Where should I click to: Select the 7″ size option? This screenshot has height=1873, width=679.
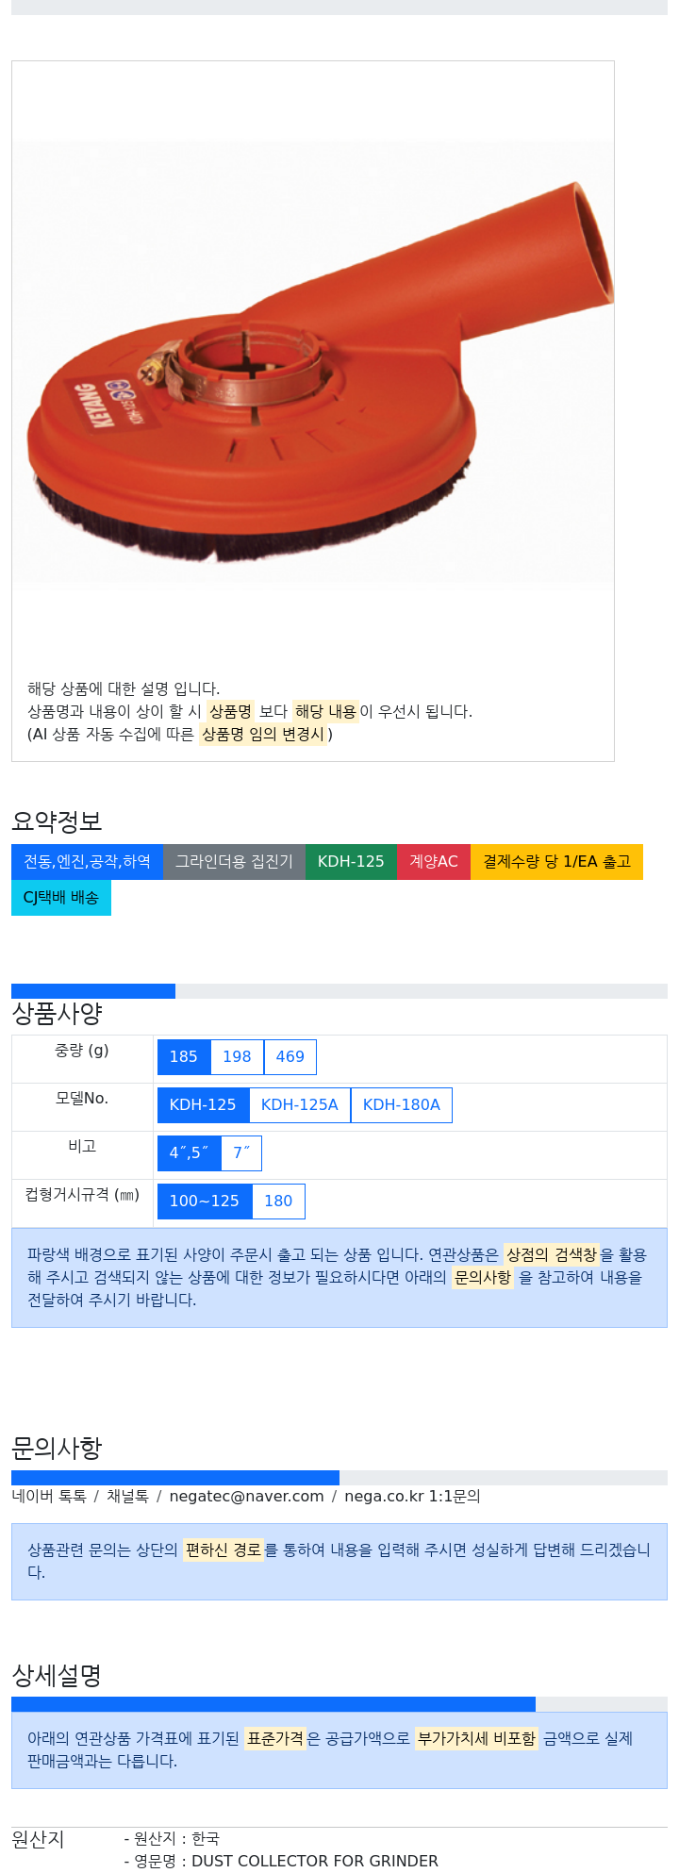[x=241, y=1153]
